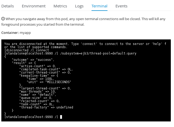The image size is (174, 127).
Task: Click the terminal cursor at the prompt
Action: pyautogui.click(x=61, y=117)
